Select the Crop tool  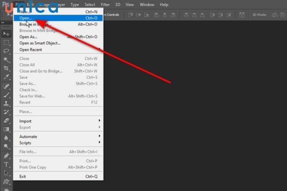tap(6, 68)
